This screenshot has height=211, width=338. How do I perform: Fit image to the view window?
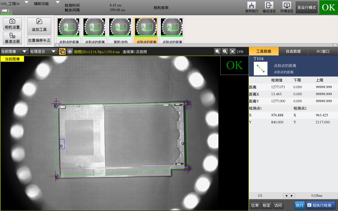coord(232,51)
